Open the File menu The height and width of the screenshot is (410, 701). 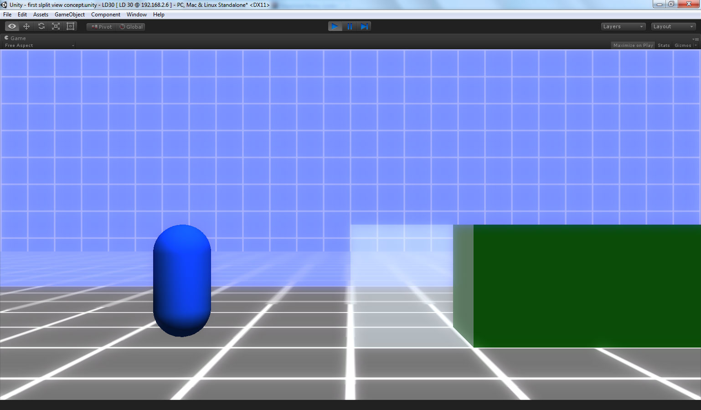7,15
